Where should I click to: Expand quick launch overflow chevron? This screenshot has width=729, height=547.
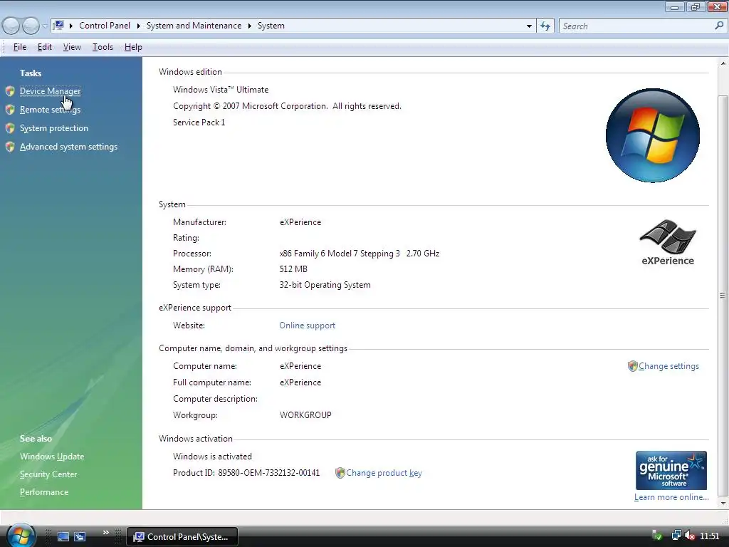(x=106, y=533)
